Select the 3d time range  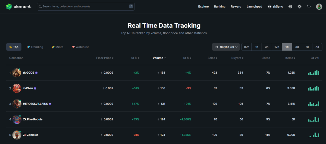pyautogui.click(x=297, y=47)
